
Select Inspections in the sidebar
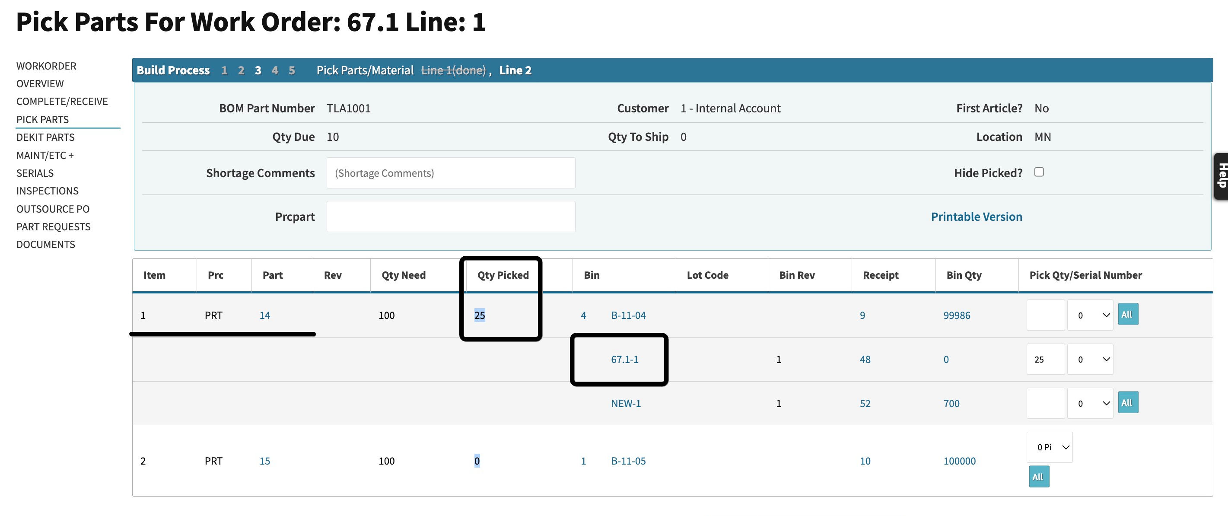tap(47, 191)
